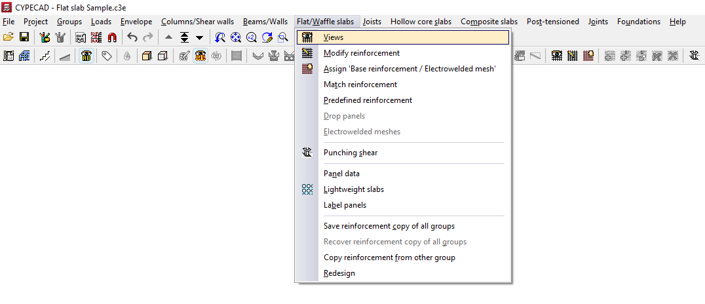Click Redesign at bottom of menu

tap(339, 273)
